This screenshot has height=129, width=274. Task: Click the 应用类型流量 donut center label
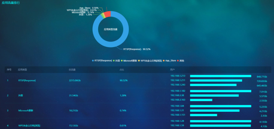point(111,29)
